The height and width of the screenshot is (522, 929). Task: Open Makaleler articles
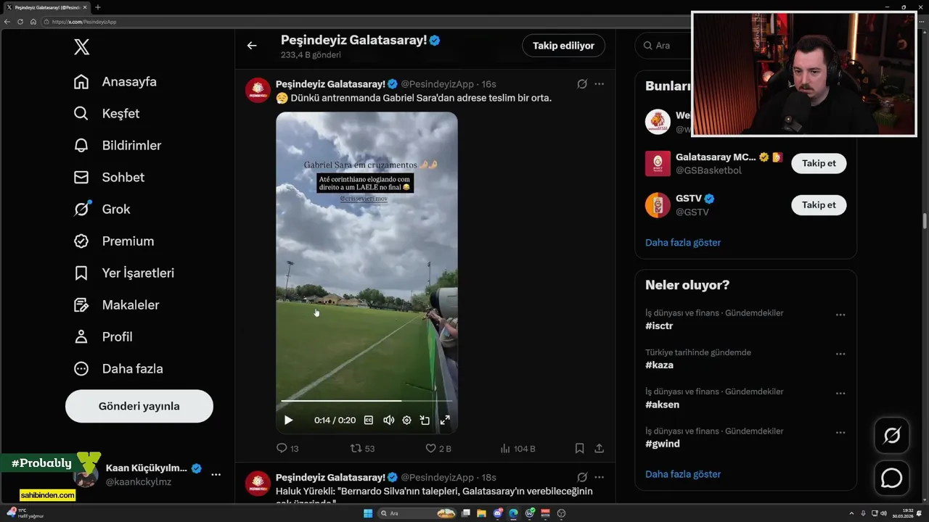[117, 305]
